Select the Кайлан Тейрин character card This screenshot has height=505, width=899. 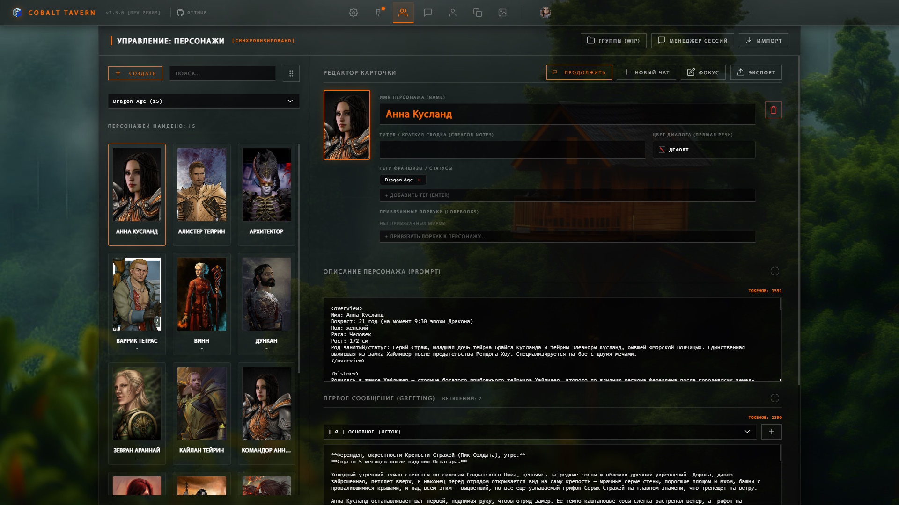[202, 413]
